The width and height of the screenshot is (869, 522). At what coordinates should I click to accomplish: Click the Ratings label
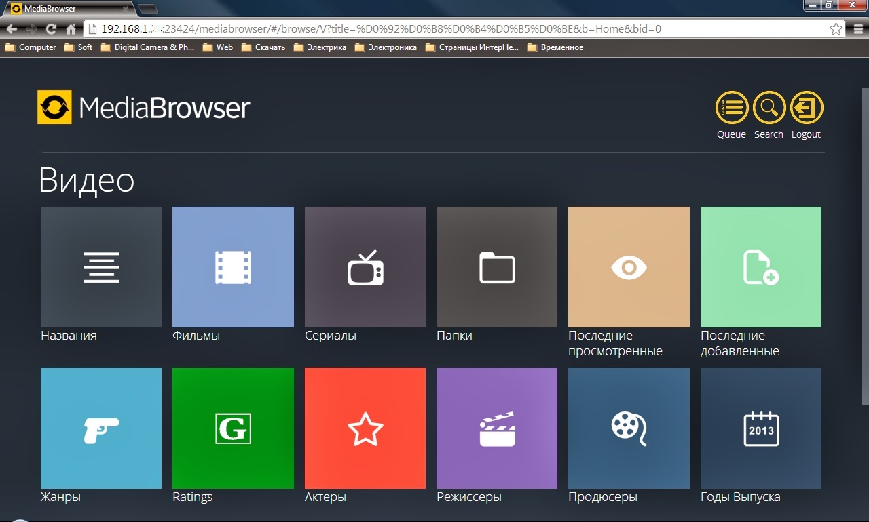click(192, 497)
